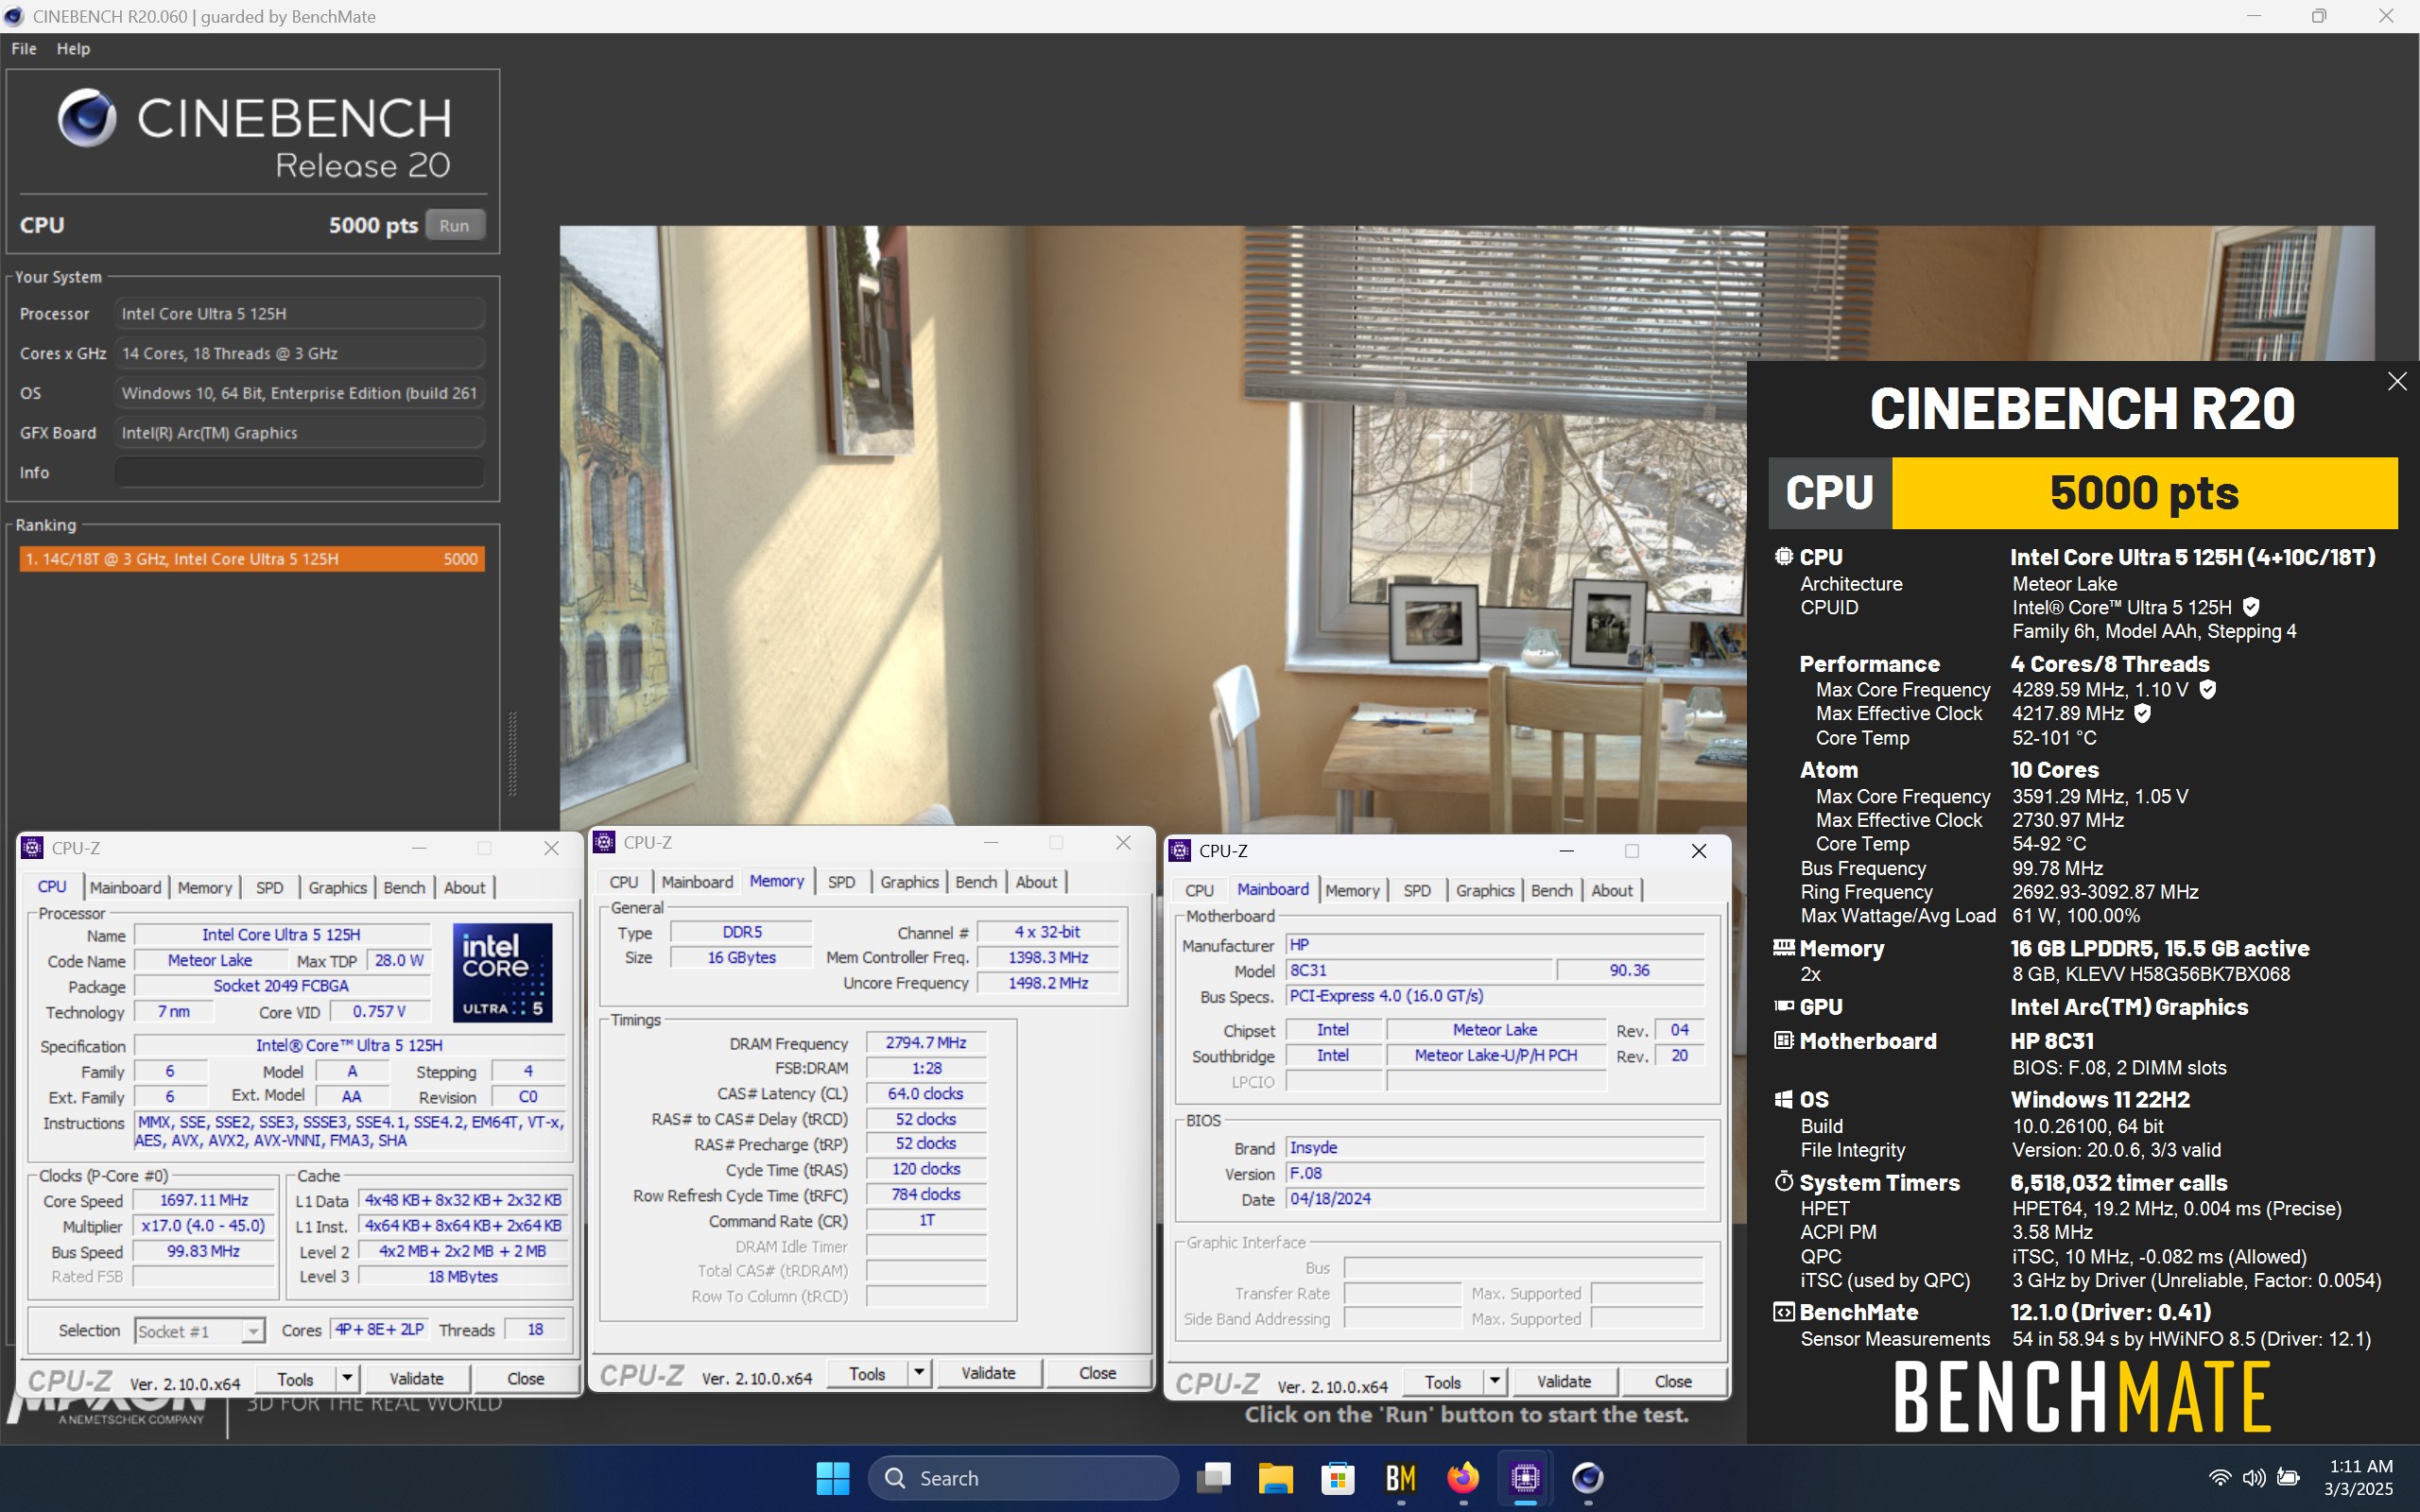
Task: Click Validate in Mainboard CPU-Z window
Action: click(1564, 1382)
